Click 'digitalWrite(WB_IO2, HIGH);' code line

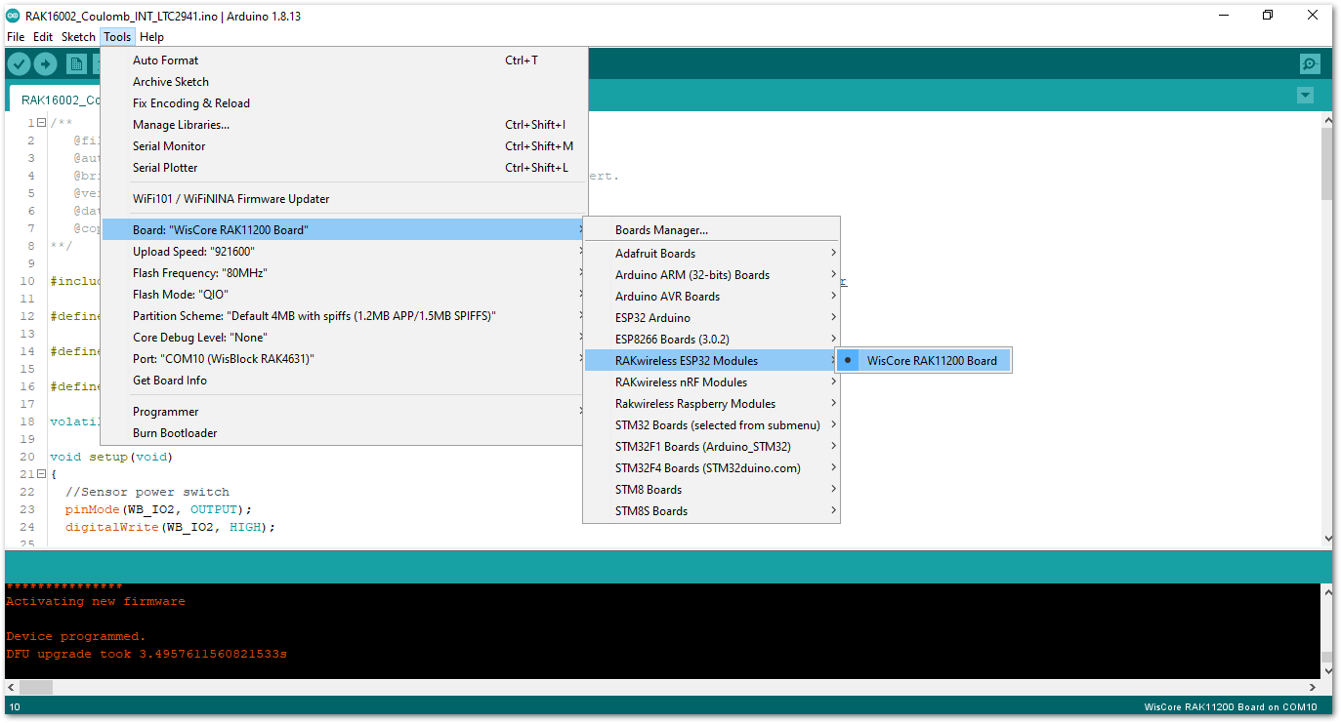[x=171, y=527]
